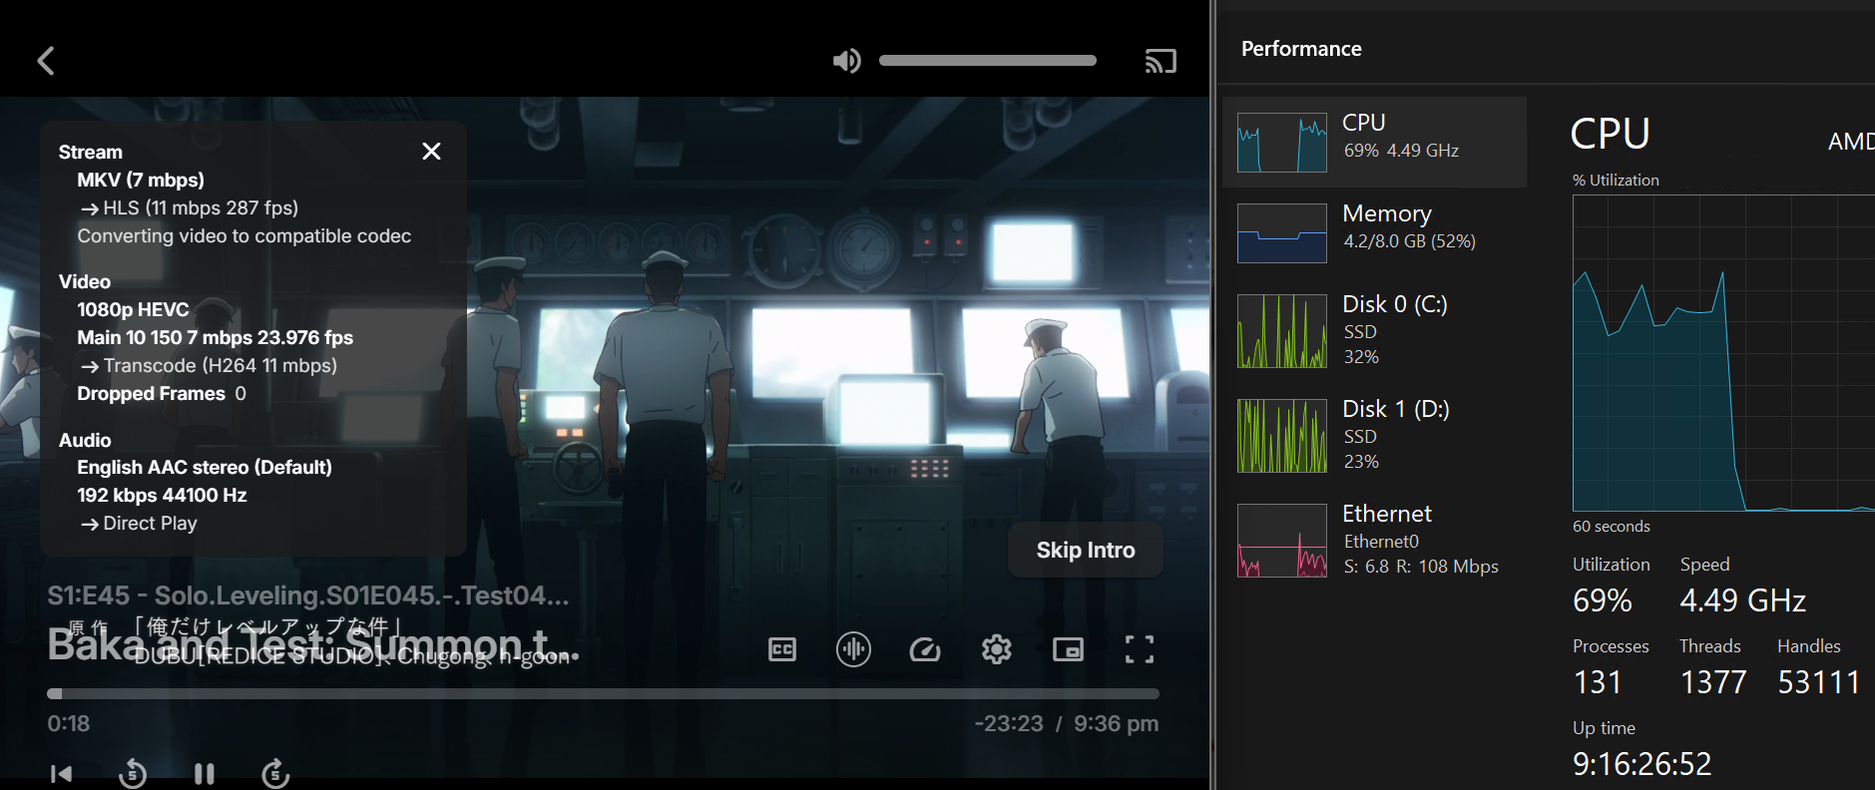Click 'English AAC stereo (Default)' audio line

tap(205, 468)
